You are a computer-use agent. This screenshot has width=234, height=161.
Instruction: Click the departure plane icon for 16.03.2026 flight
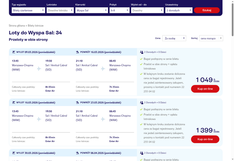(x=14, y=103)
